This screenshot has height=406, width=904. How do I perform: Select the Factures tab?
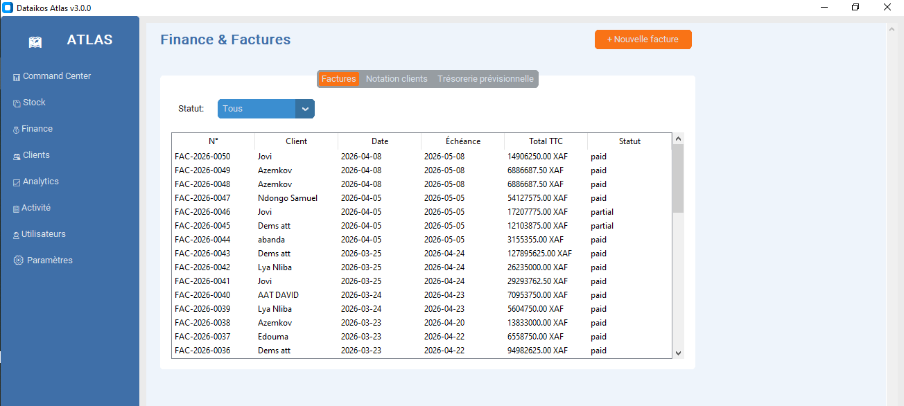click(339, 79)
